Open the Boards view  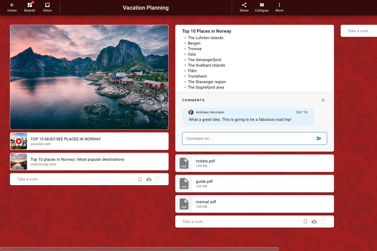pos(30,7)
